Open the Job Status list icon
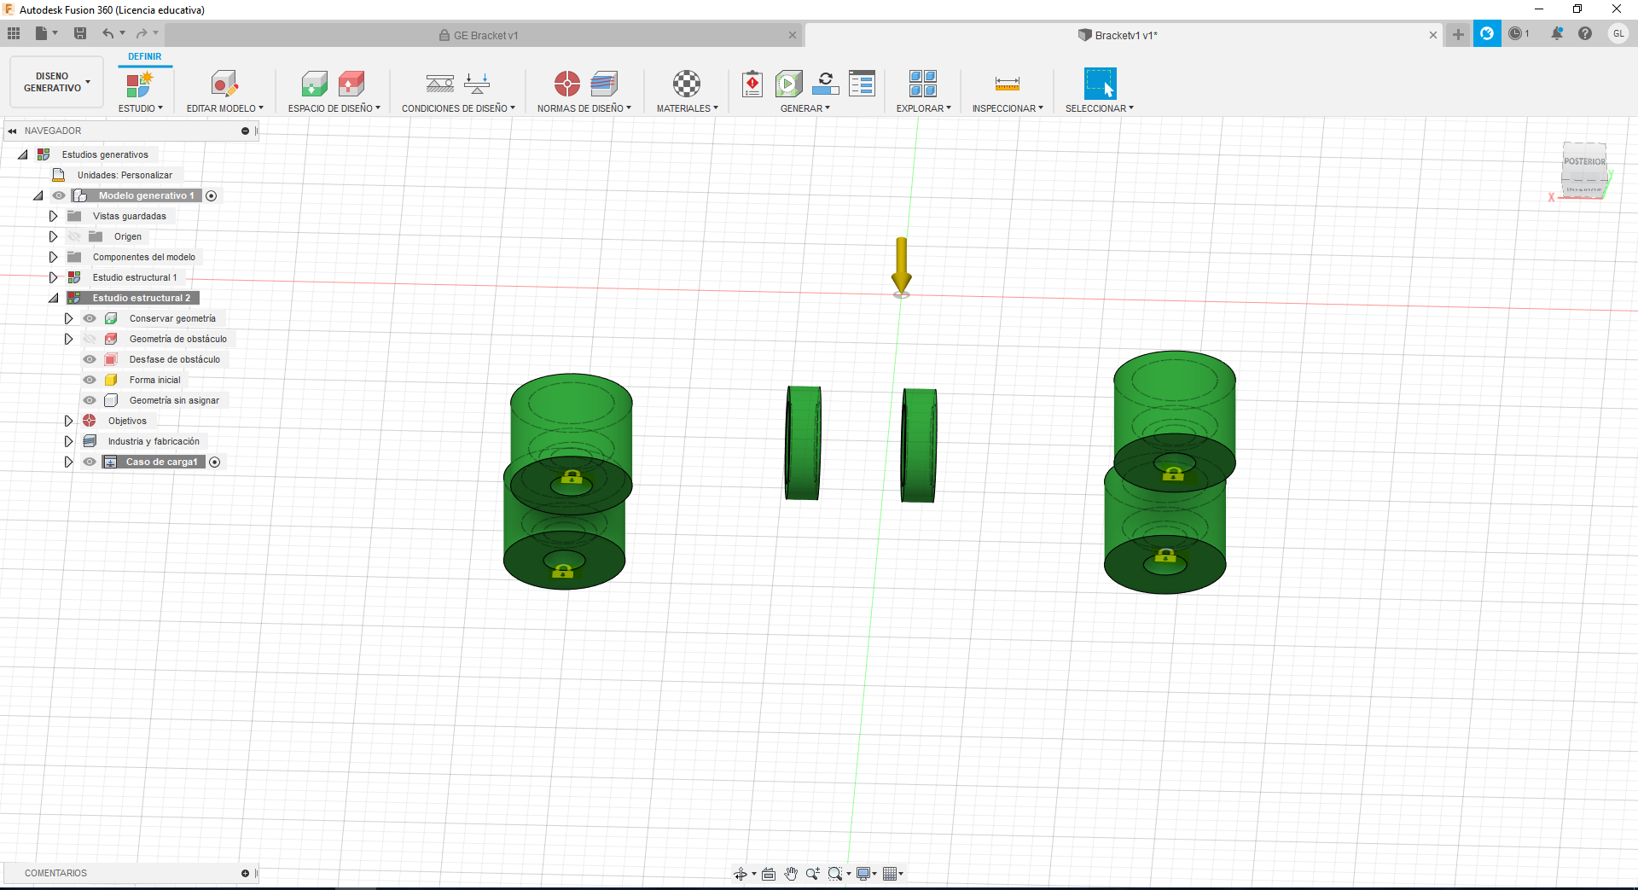1638x890 pixels. click(x=863, y=84)
